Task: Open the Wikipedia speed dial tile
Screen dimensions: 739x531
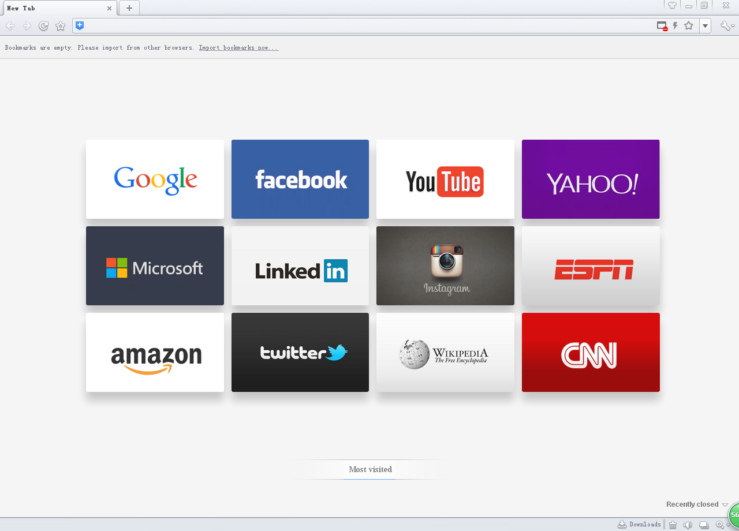Action: [x=445, y=352]
